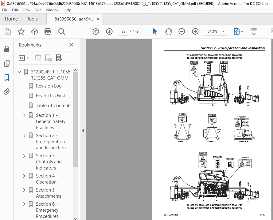Select the 8a53956561ad494... document tab
Viewport: 273px width, 220px height.
[74, 19]
